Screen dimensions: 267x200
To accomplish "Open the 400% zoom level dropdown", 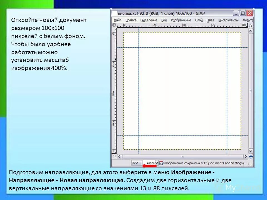I will [x=150, y=162].
